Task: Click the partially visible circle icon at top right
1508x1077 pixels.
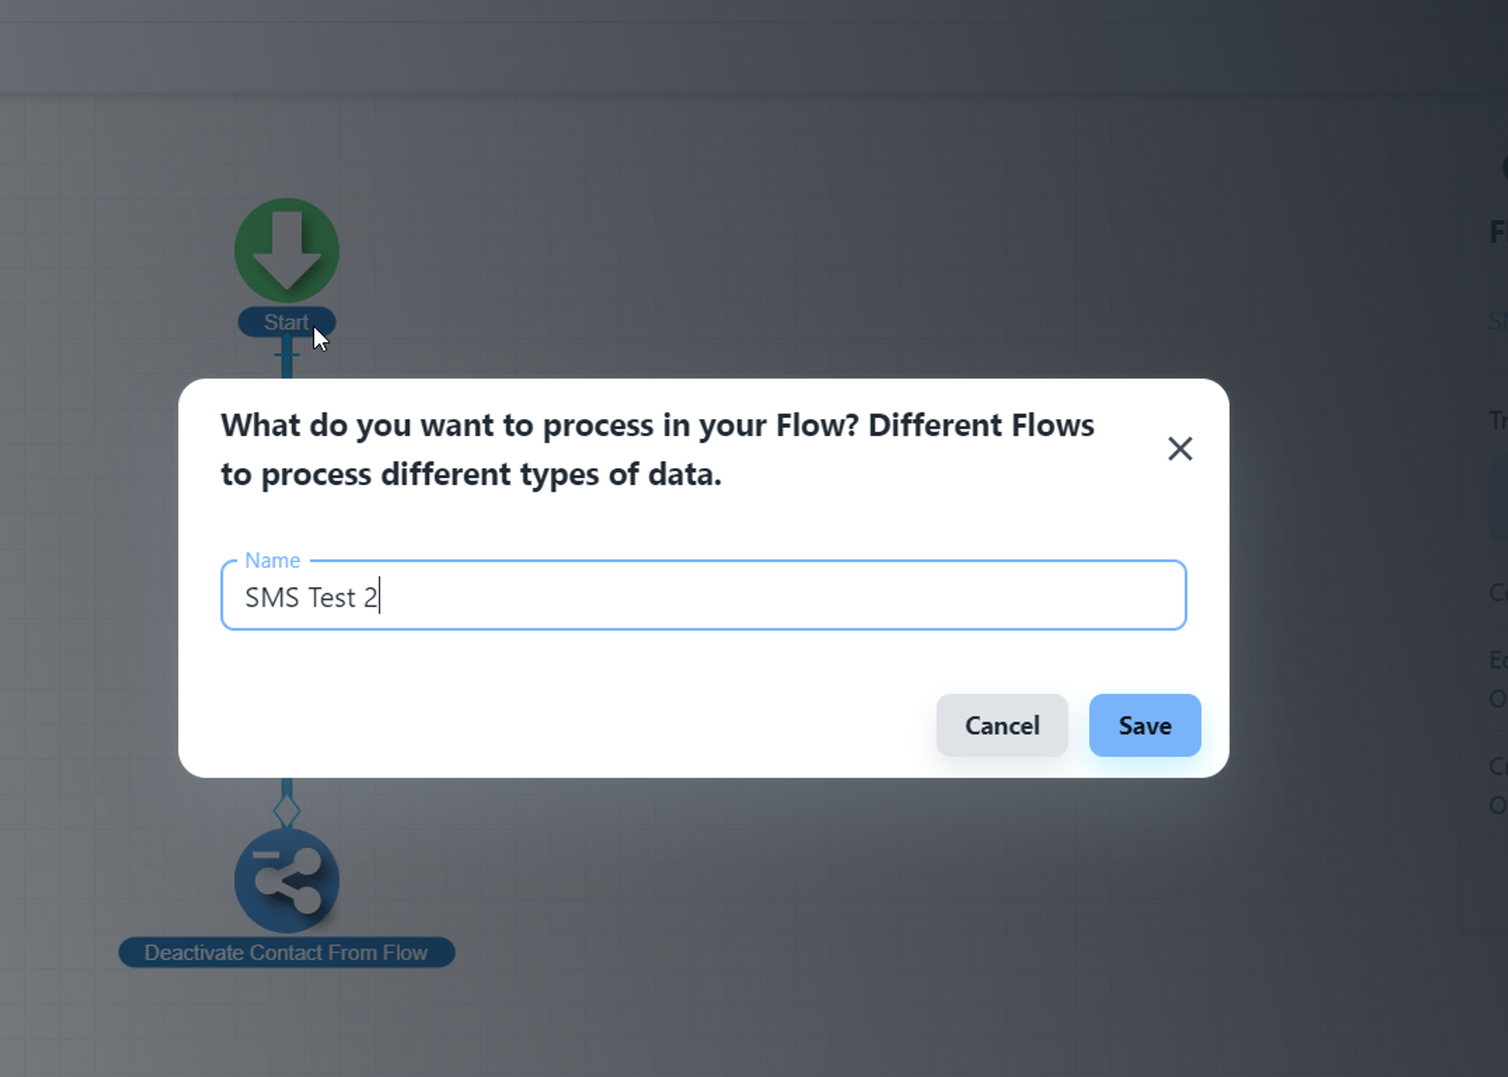Action: (x=1503, y=167)
